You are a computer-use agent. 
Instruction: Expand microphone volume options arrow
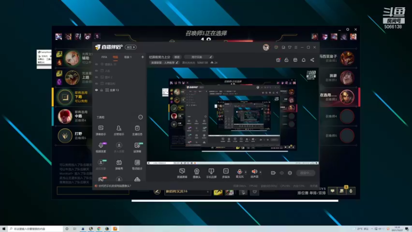(246, 172)
